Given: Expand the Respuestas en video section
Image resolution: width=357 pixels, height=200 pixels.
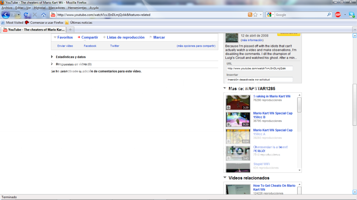Looking at the screenshot, I should point(52,64).
